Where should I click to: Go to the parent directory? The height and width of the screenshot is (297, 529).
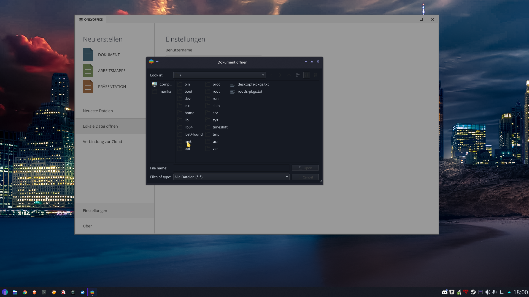click(x=289, y=75)
